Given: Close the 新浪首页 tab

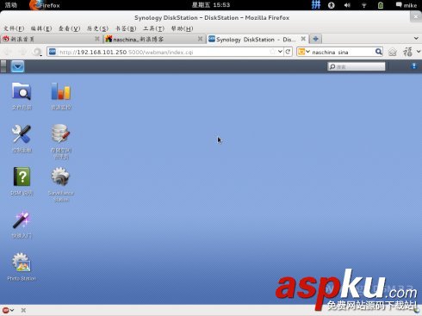Looking at the screenshot, I should [x=97, y=39].
